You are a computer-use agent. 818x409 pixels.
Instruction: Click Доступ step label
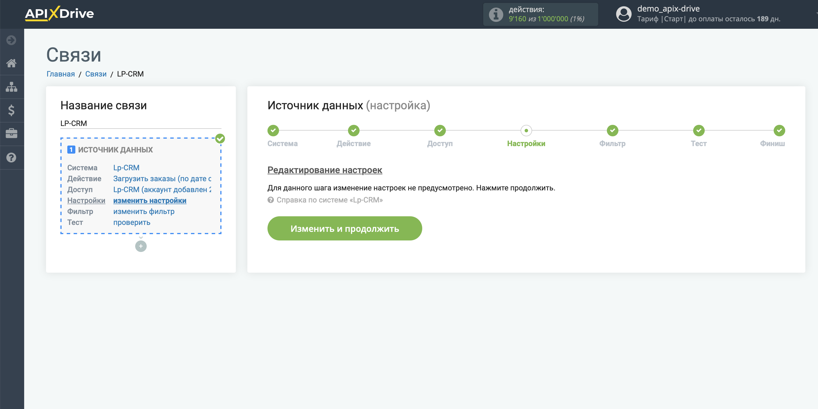[440, 144]
